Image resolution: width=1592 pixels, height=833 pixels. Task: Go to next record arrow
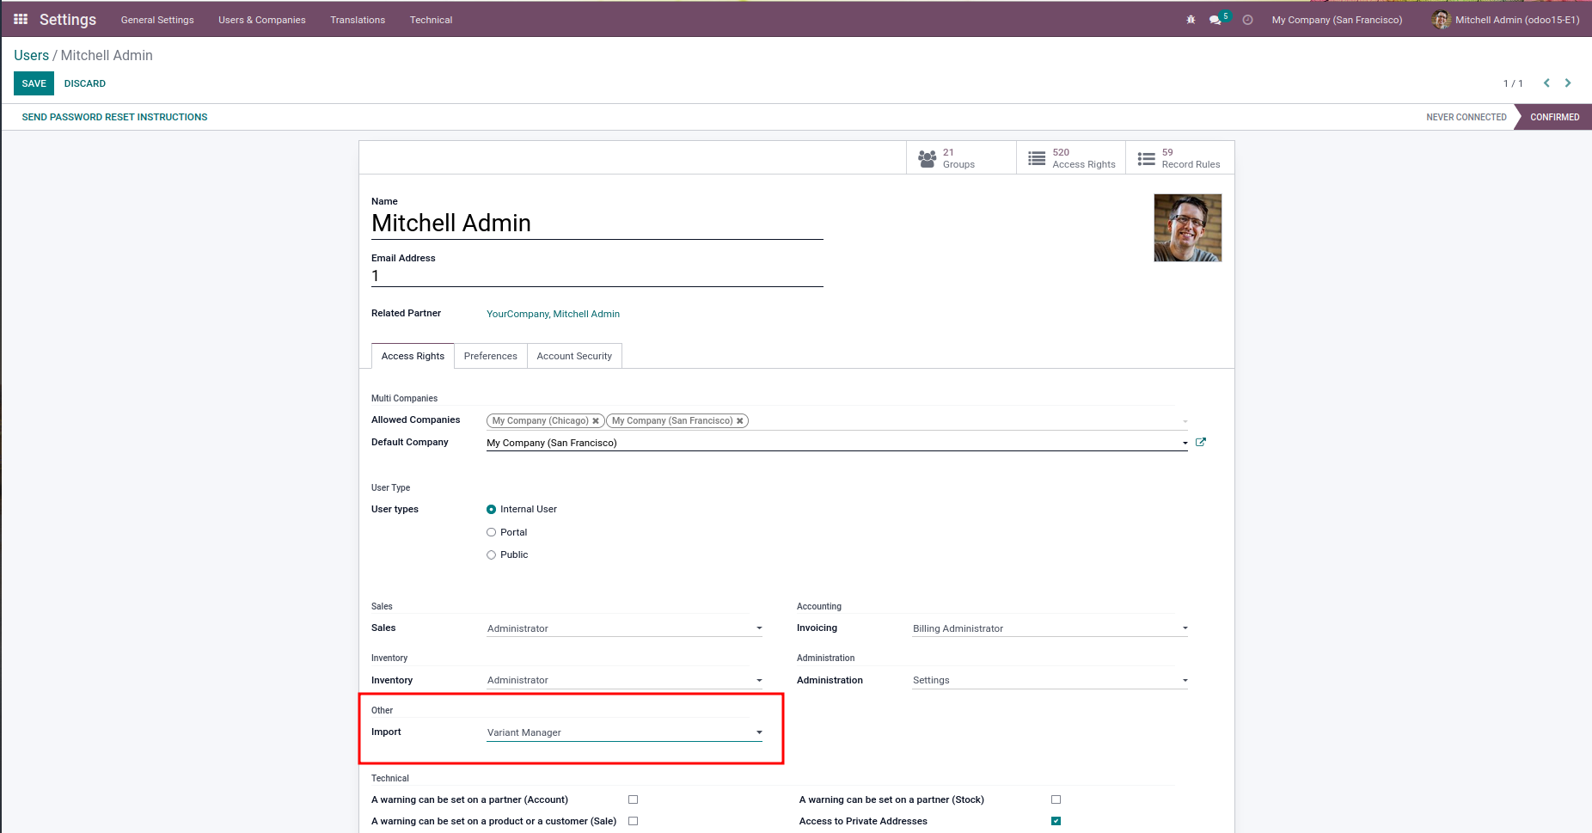click(1568, 83)
